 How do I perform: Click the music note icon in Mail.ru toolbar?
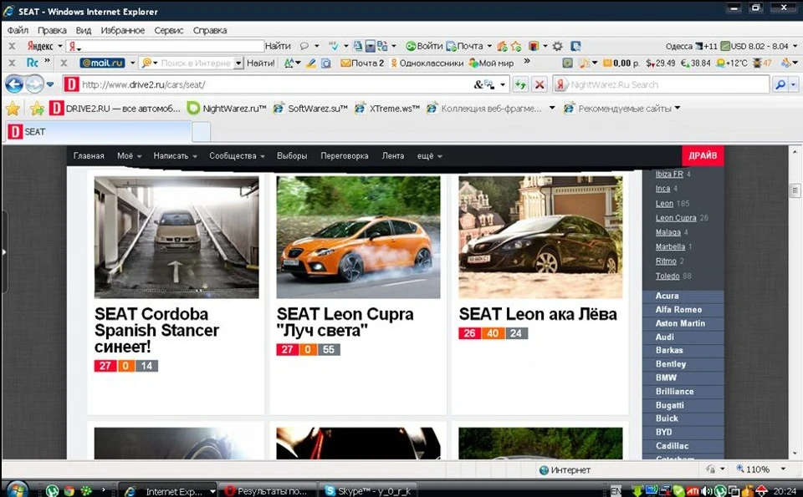tap(585, 63)
